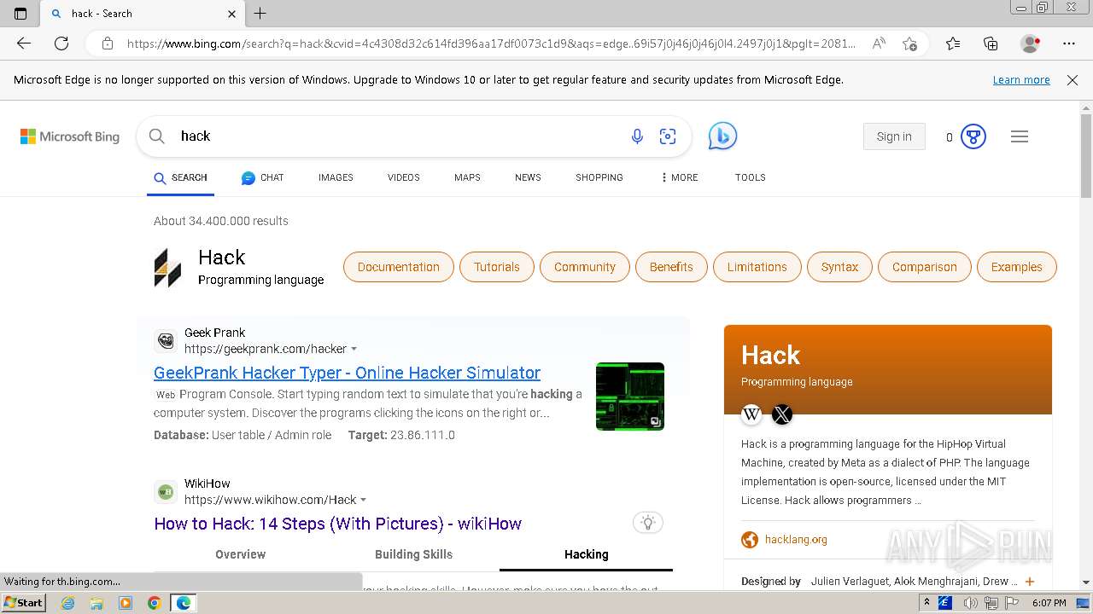The image size is (1093, 614).
Task: Add page to favorites star icon
Action: click(909, 43)
